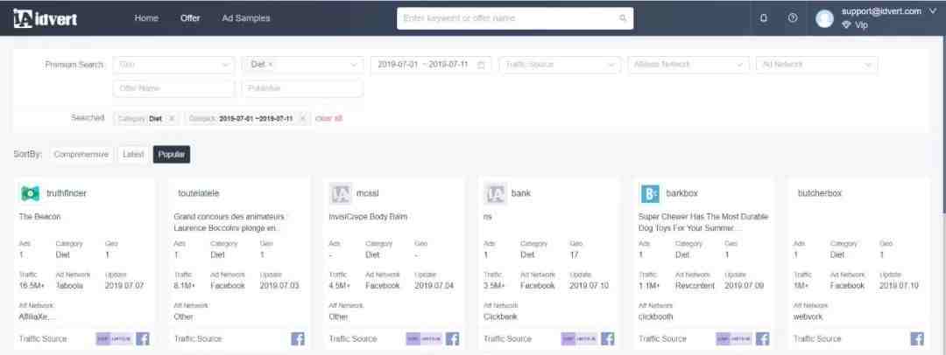Click the user avatar icon
Image resolution: width=946 pixels, height=355 pixels.
[824, 18]
